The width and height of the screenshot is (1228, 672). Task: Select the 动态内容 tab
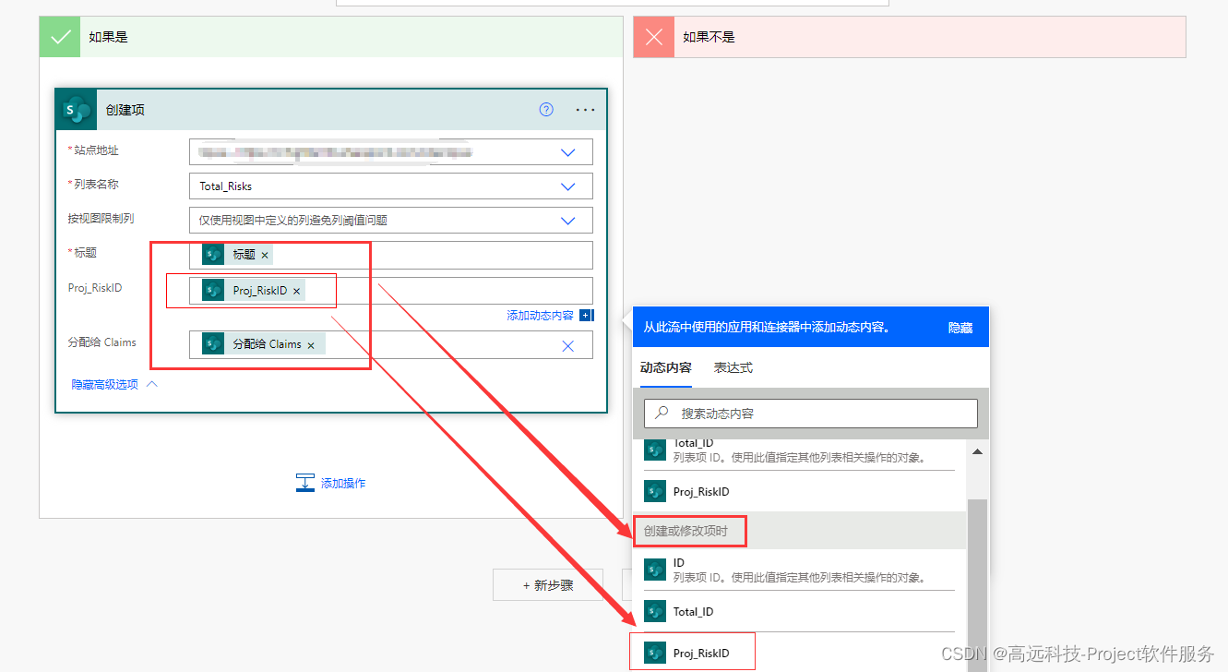pos(665,366)
